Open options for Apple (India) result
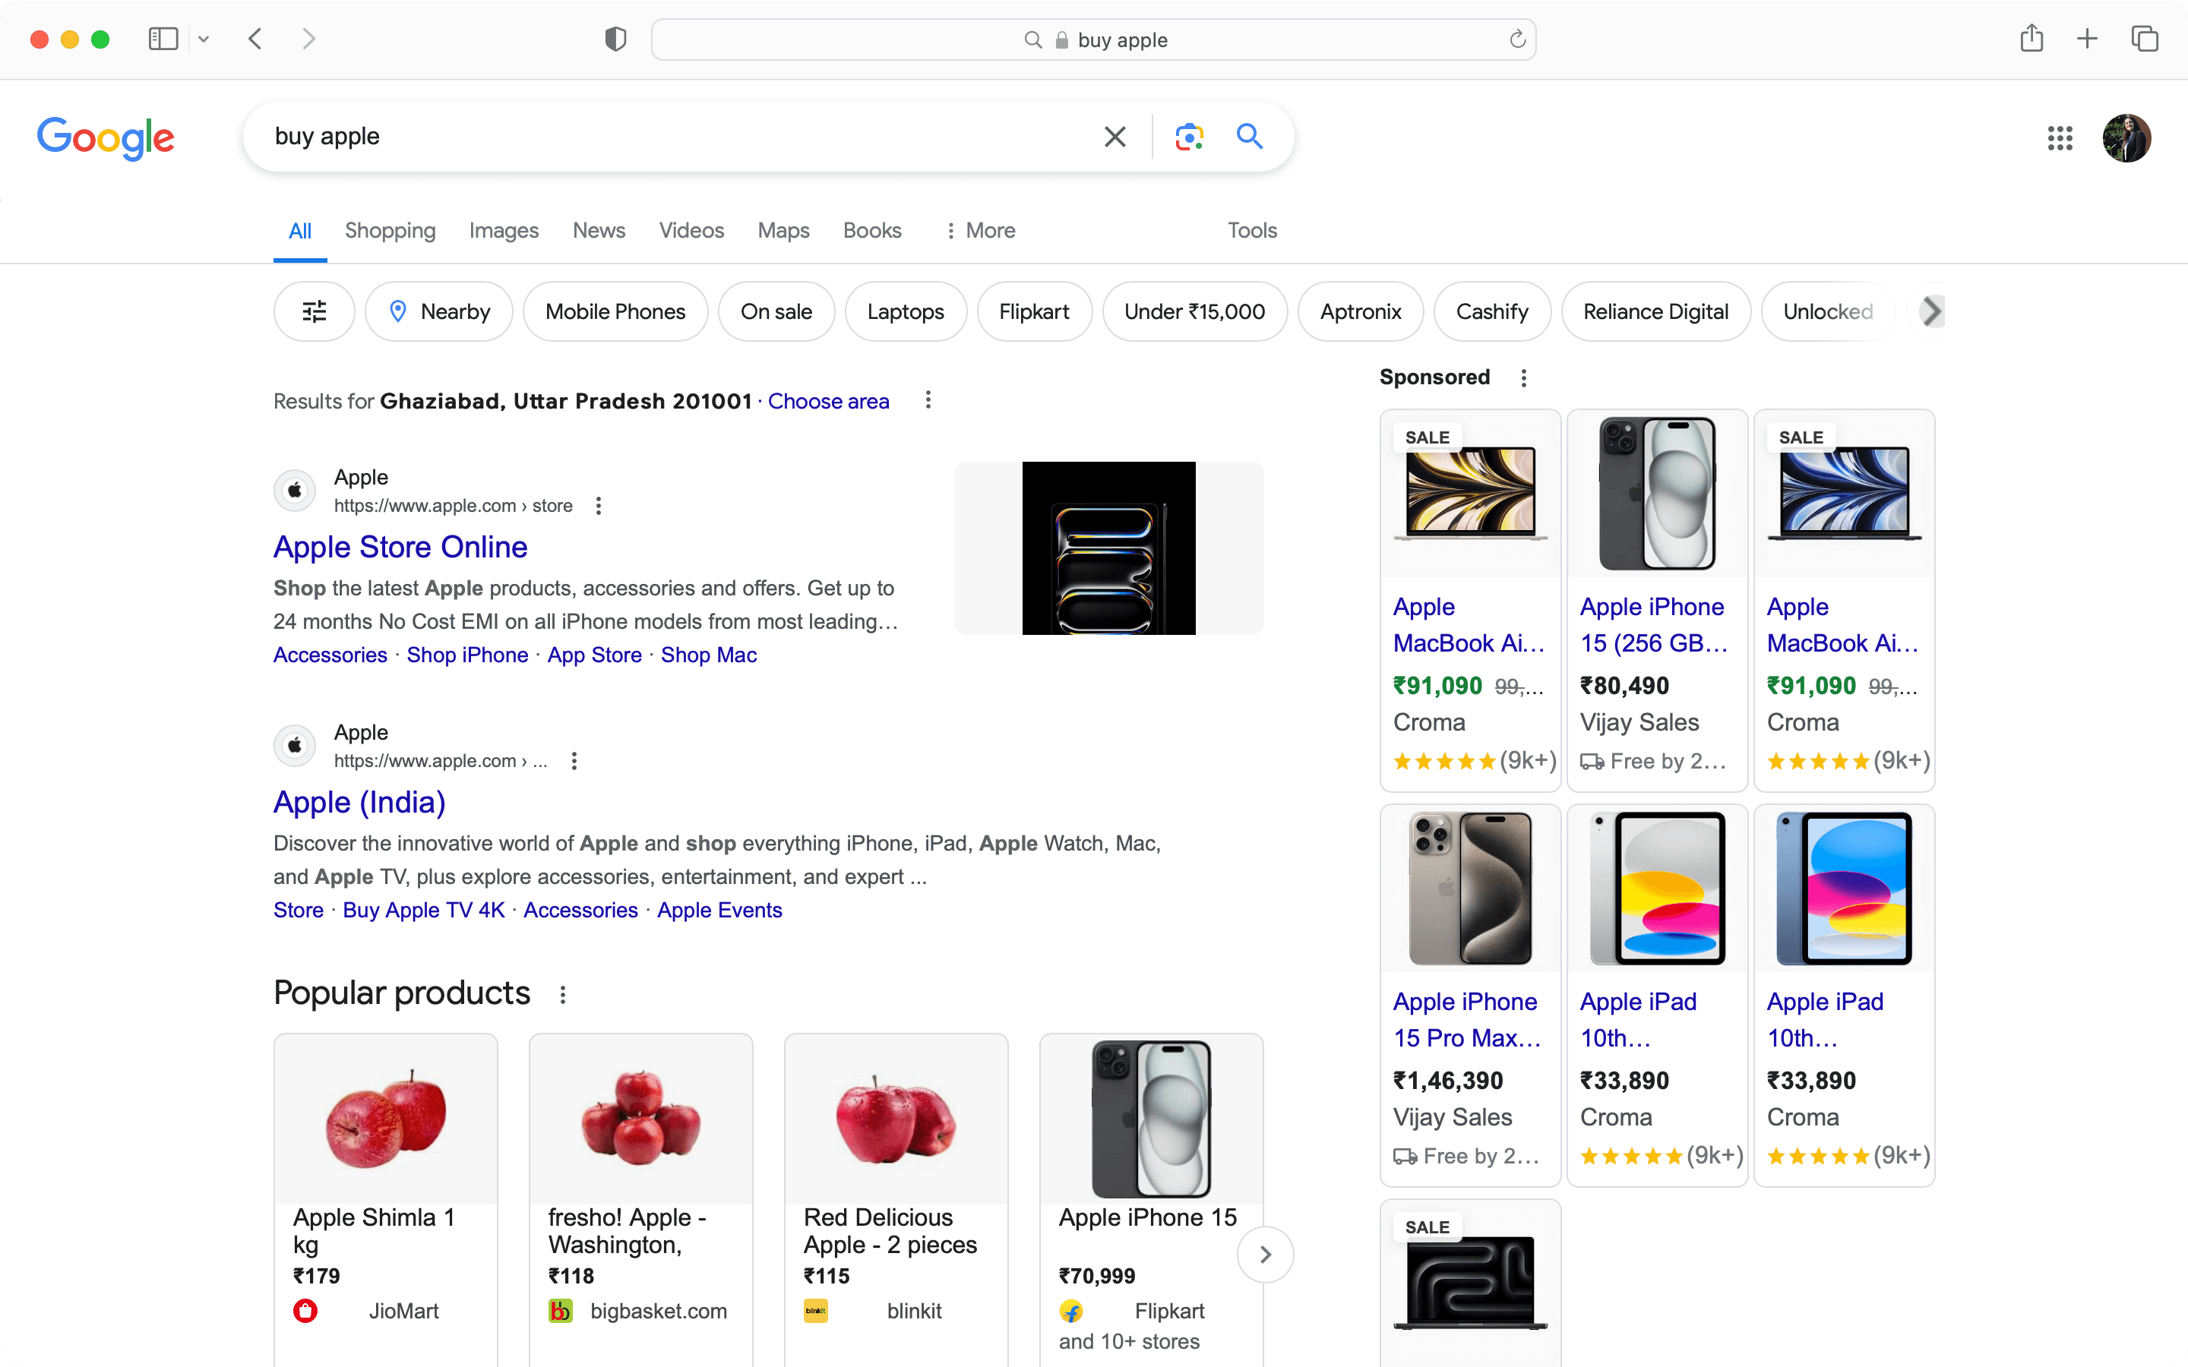Image resolution: width=2188 pixels, height=1367 pixels. click(574, 761)
